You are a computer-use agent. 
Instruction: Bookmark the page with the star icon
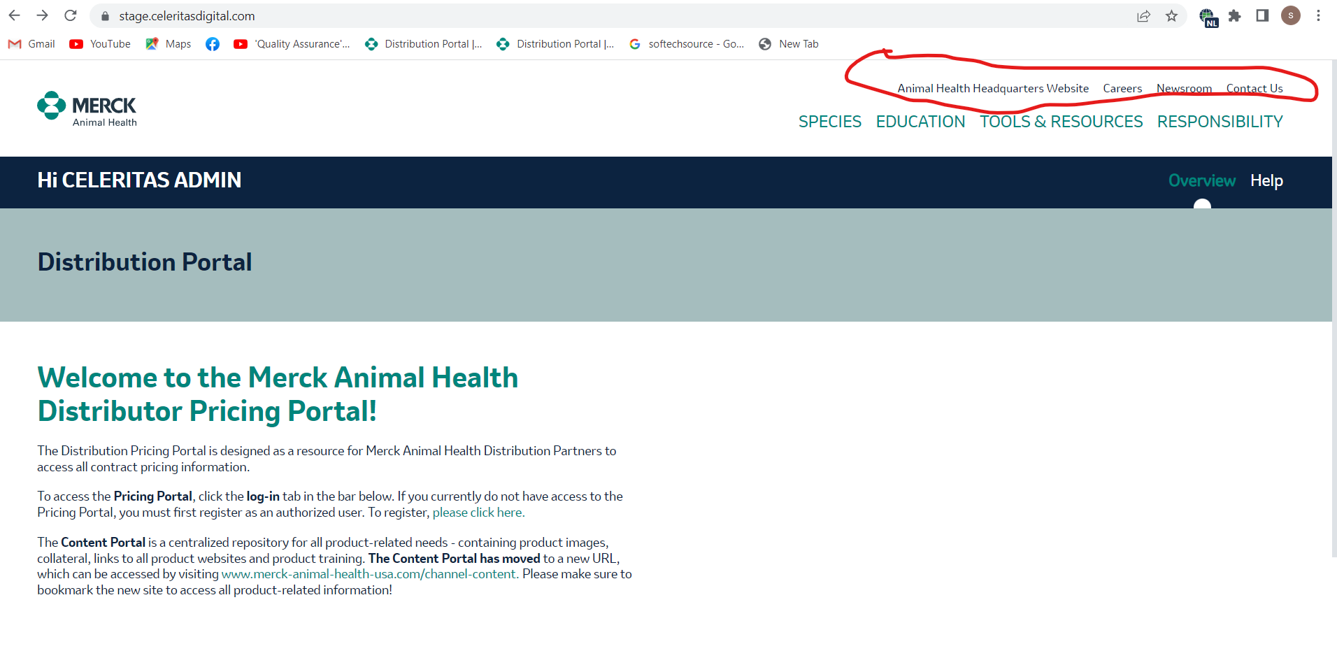click(x=1171, y=16)
